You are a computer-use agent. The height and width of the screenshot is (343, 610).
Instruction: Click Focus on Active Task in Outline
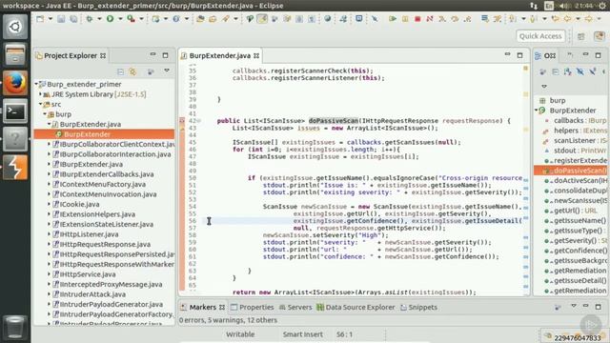pyautogui.click(x=542, y=71)
